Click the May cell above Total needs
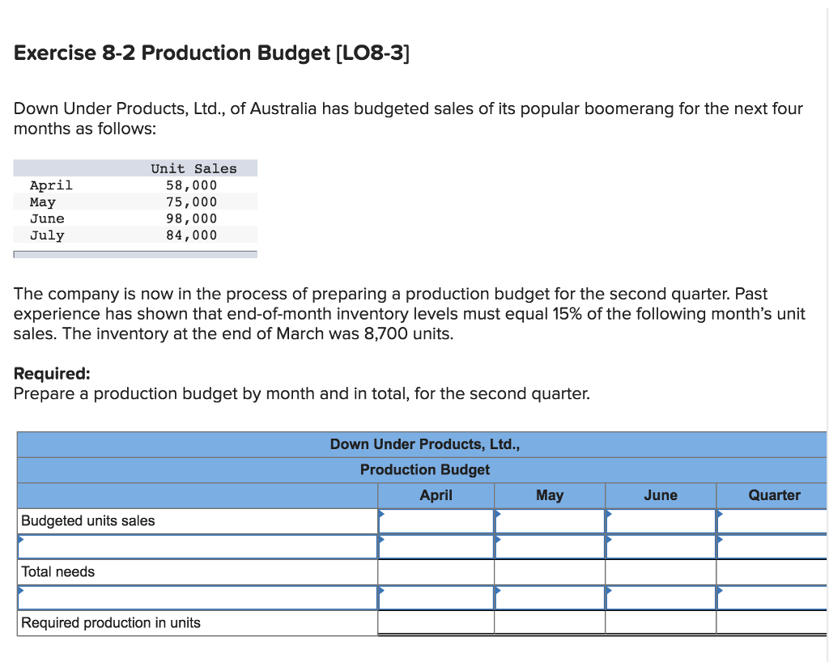829x662 pixels. pyautogui.click(x=551, y=546)
